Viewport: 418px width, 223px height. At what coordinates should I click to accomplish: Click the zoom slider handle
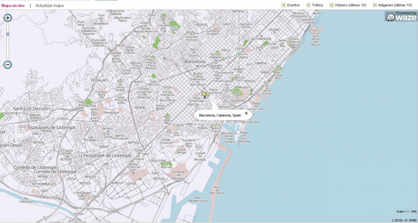click(x=8, y=34)
